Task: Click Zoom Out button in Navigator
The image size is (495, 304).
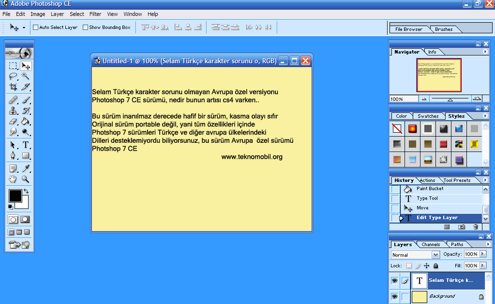Action: (x=424, y=99)
